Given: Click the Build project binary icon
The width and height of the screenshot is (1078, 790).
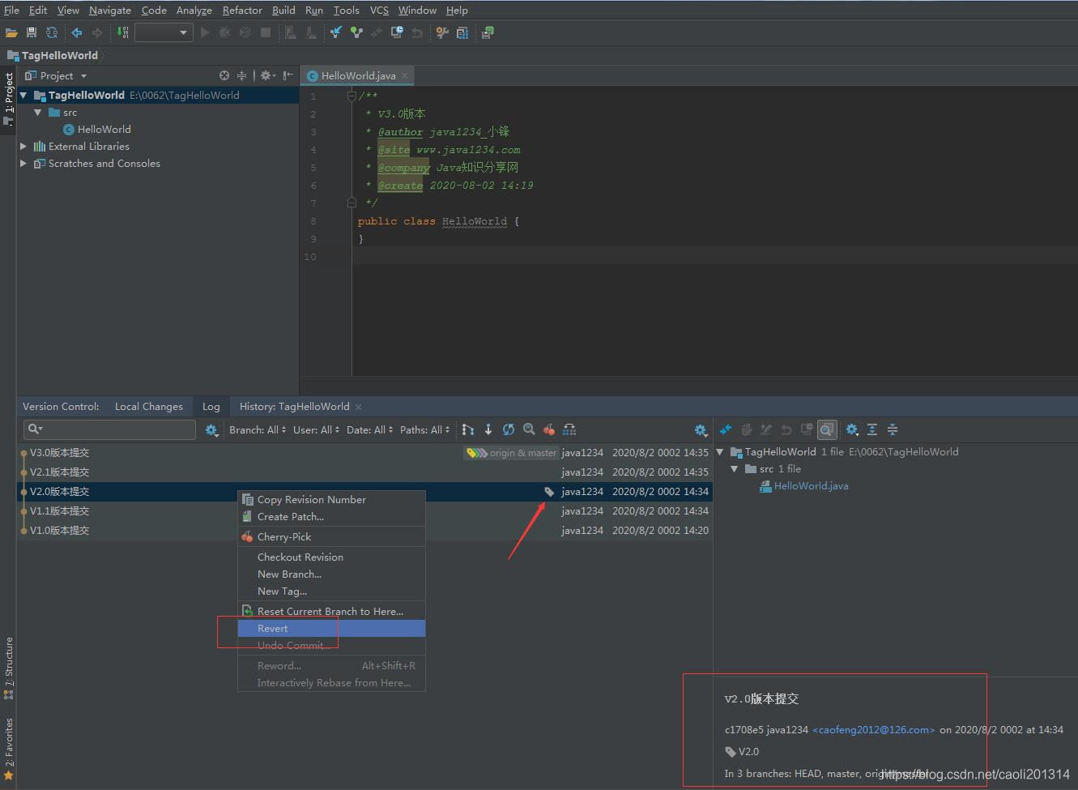Looking at the screenshot, I should 123,32.
